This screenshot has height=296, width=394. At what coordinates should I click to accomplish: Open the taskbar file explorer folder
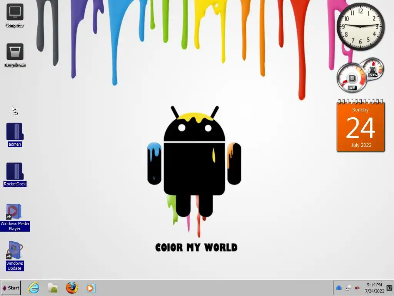click(x=53, y=288)
